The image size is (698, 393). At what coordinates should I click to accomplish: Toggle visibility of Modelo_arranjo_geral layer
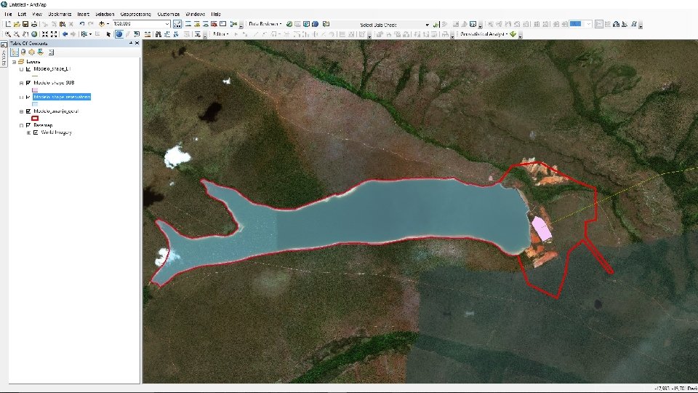click(28, 111)
